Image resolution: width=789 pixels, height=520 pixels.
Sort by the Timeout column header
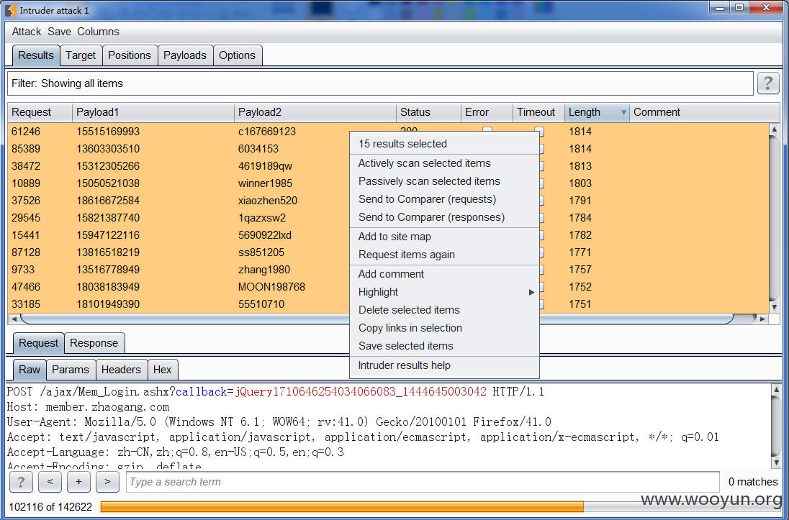point(538,112)
